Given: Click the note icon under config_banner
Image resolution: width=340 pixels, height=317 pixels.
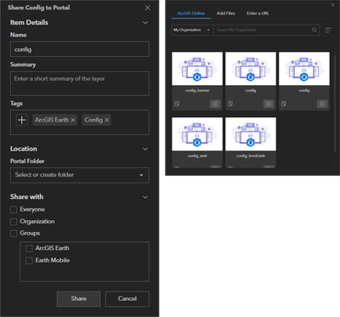Looking at the screenshot, I should (x=177, y=104).
